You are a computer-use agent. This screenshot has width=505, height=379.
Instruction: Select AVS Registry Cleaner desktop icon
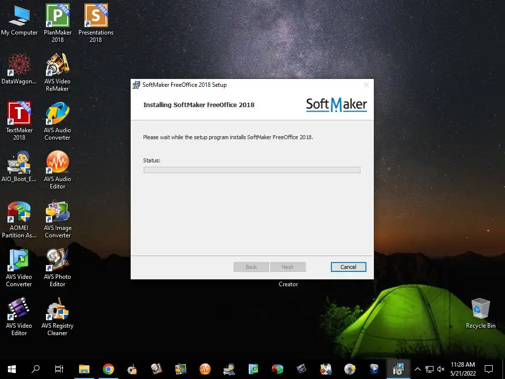[57, 316]
